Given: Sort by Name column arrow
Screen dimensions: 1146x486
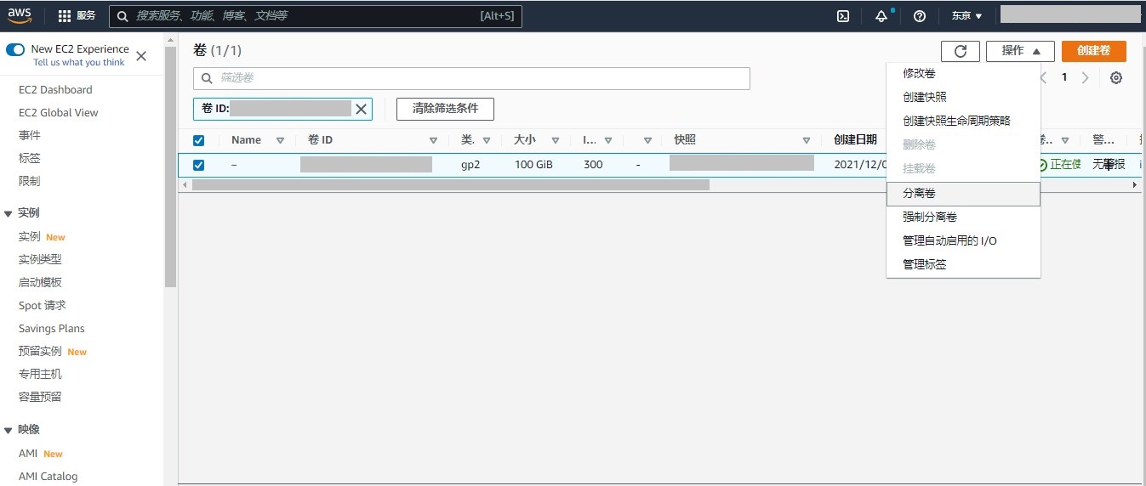Looking at the screenshot, I should [x=280, y=140].
